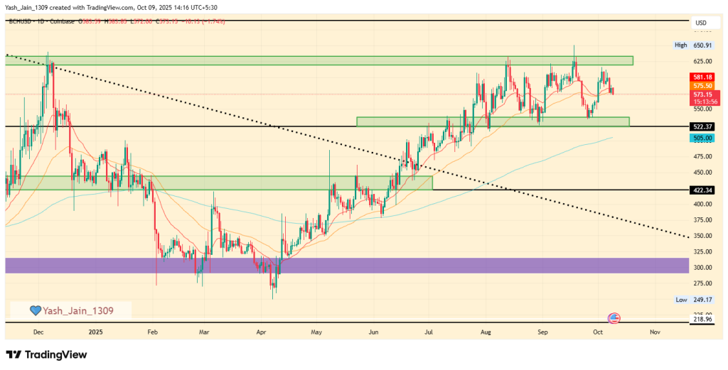Click the BCHUSD symbol label in the legend
728x370 pixels.
tap(21, 22)
